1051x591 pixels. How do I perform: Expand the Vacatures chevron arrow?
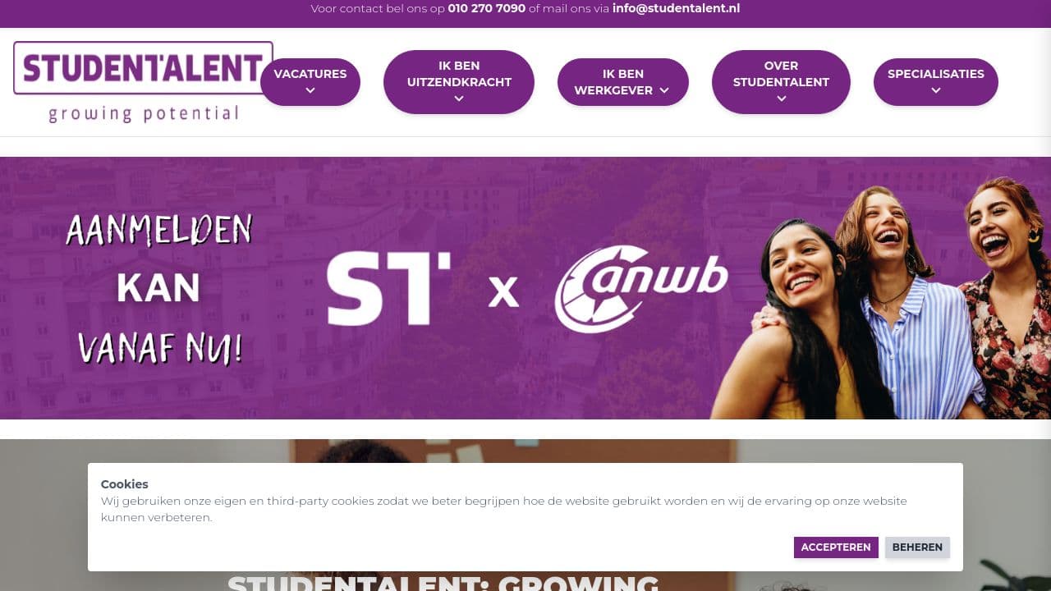[310, 91]
